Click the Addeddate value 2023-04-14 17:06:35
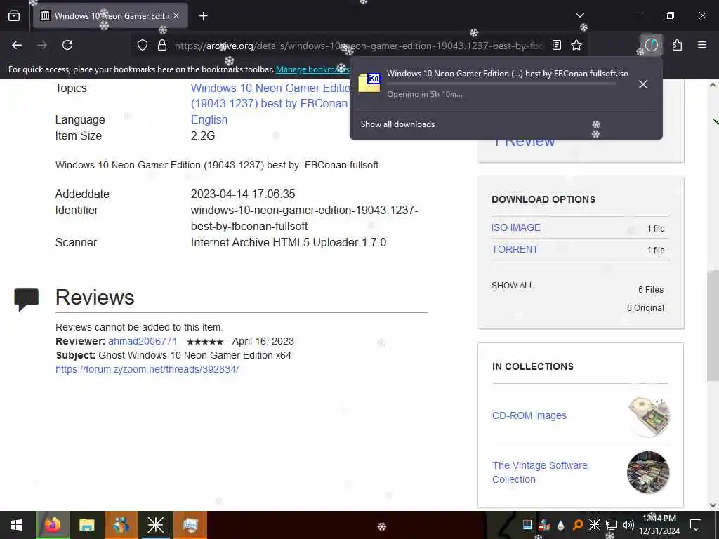Screen dimensions: 719x539 tap(243, 194)
